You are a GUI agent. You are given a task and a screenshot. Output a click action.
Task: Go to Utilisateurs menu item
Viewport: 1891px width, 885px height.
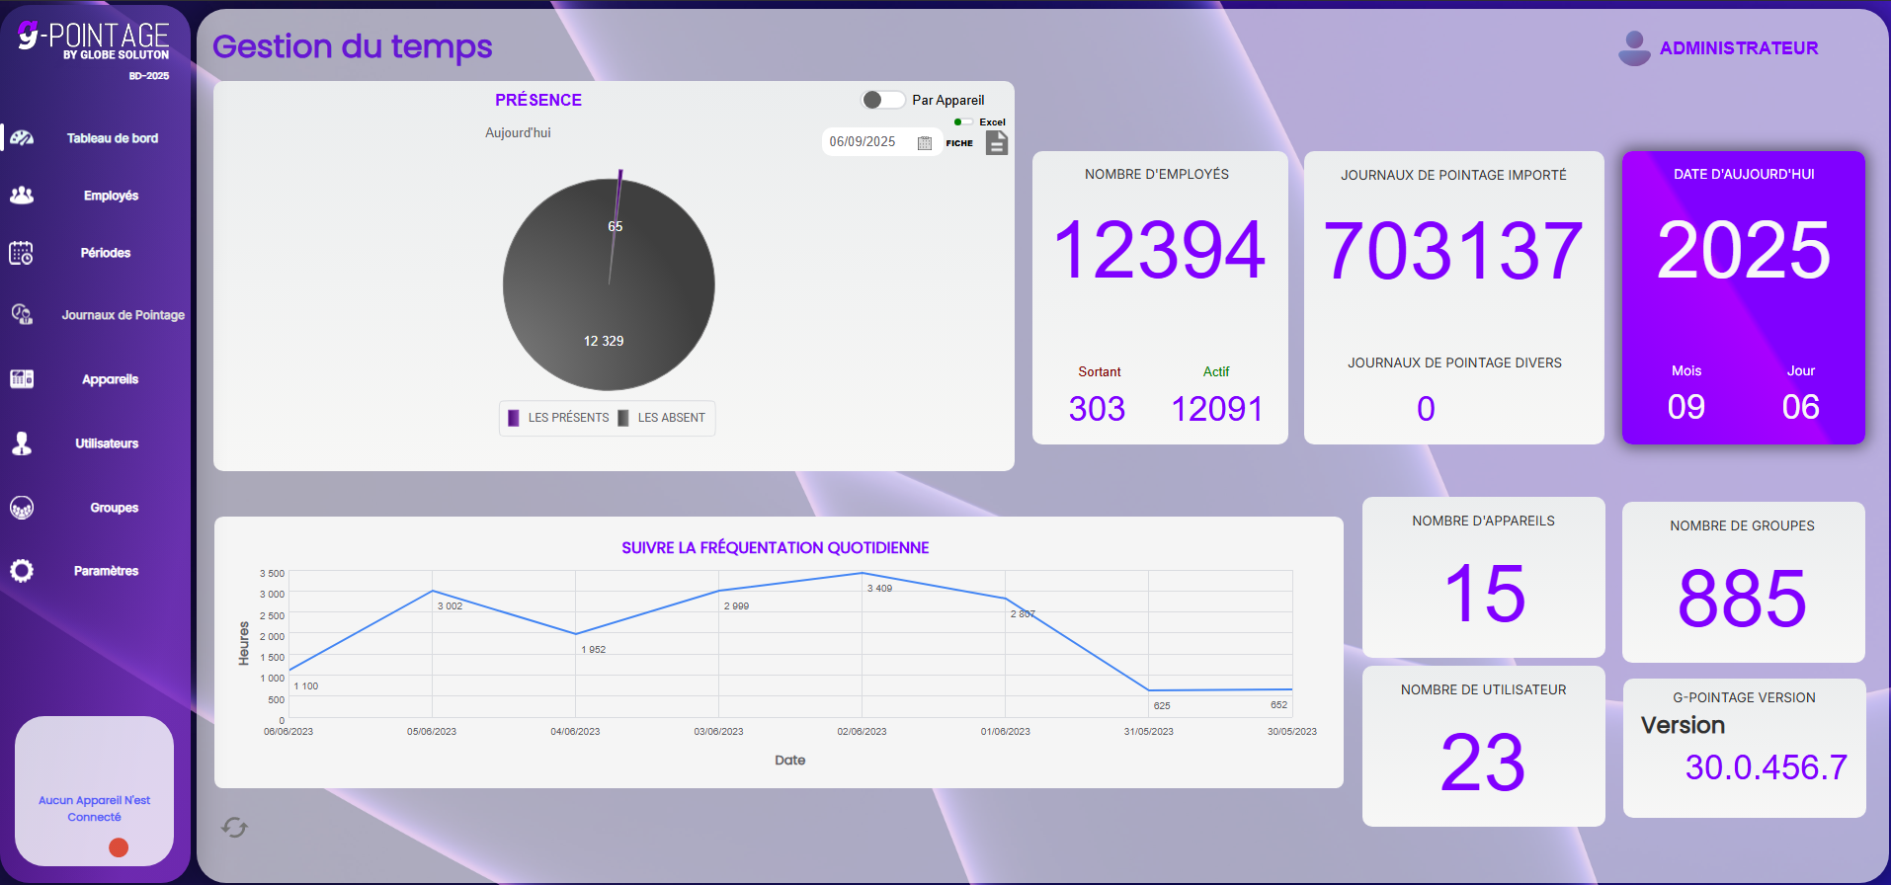tap(107, 443)
